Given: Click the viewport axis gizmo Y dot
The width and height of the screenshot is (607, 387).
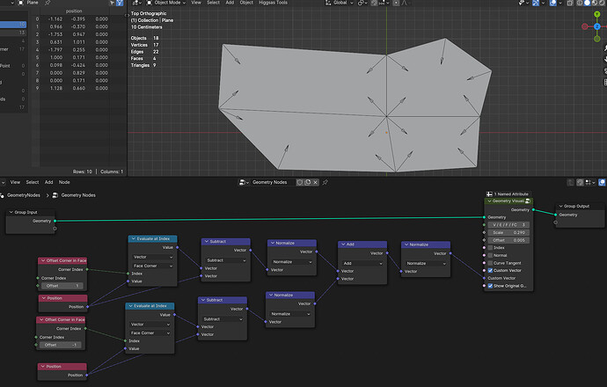Looking at the screenshot, I should [596, 14].
